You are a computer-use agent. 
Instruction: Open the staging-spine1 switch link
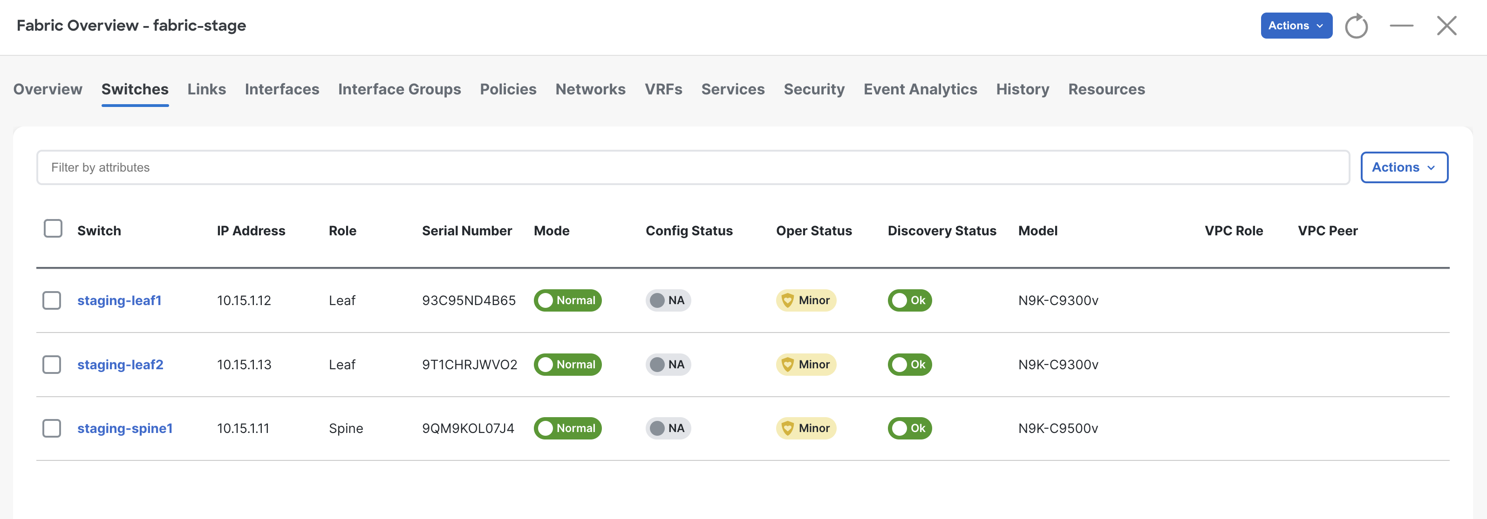pyautogui.click(x=125, y=429)
